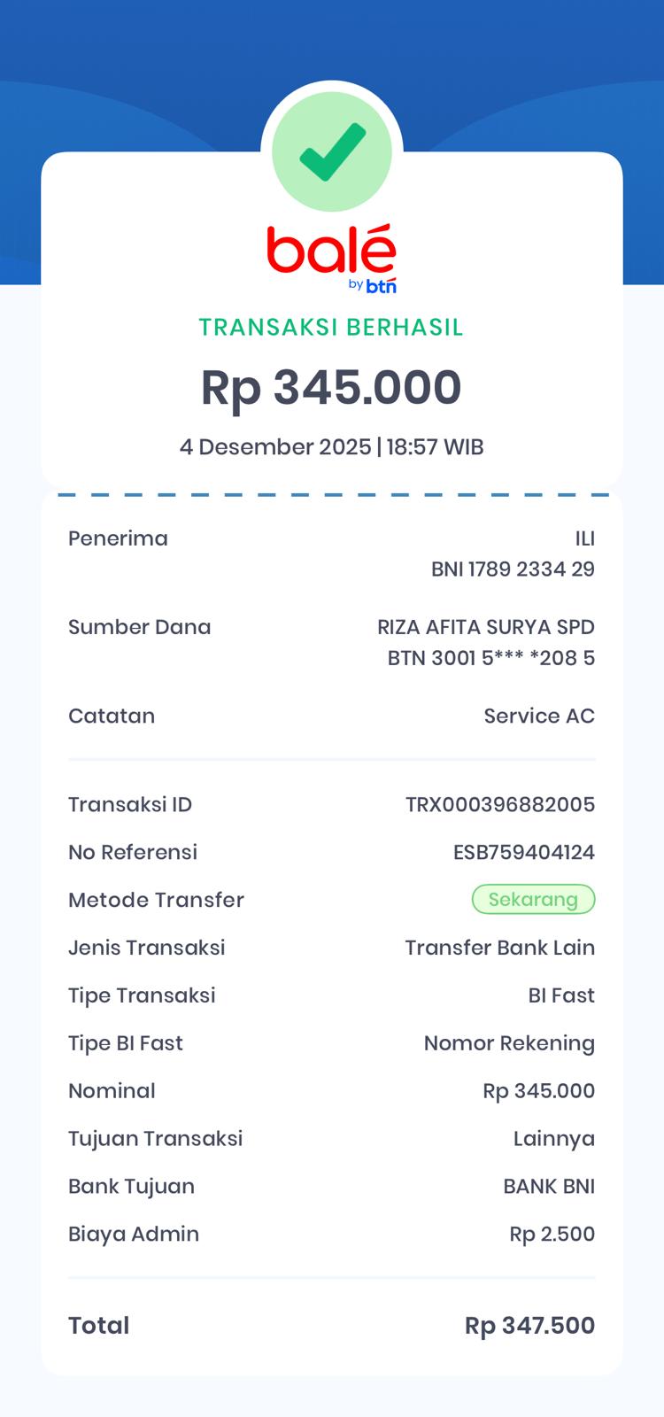Click masked BTN source account number

coord(491,658)
